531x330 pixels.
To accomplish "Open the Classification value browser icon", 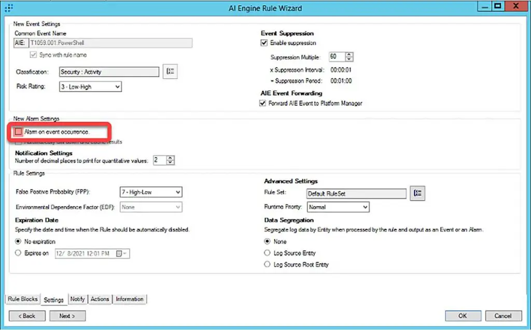I will pyautogui.click(x=171, y=71).
